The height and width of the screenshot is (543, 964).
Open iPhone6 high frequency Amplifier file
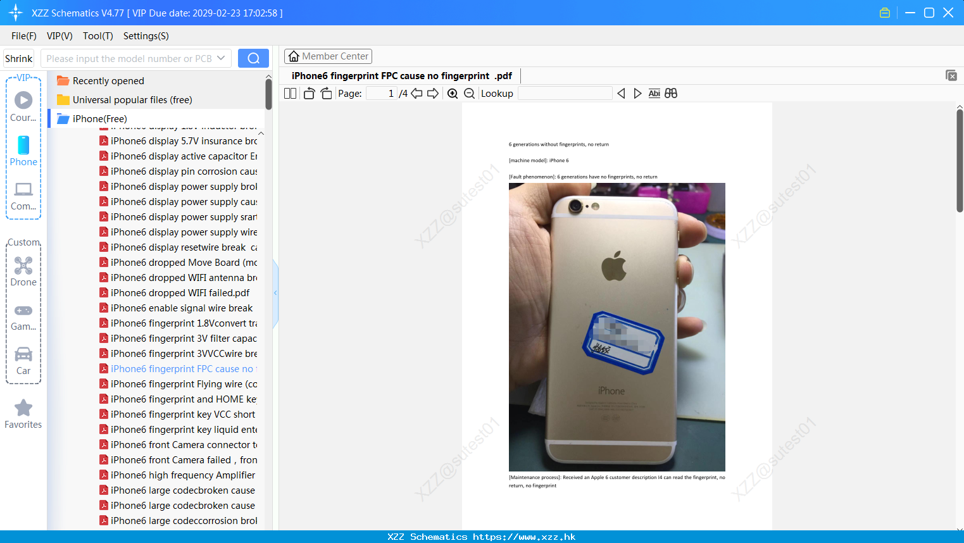point(177,475)
